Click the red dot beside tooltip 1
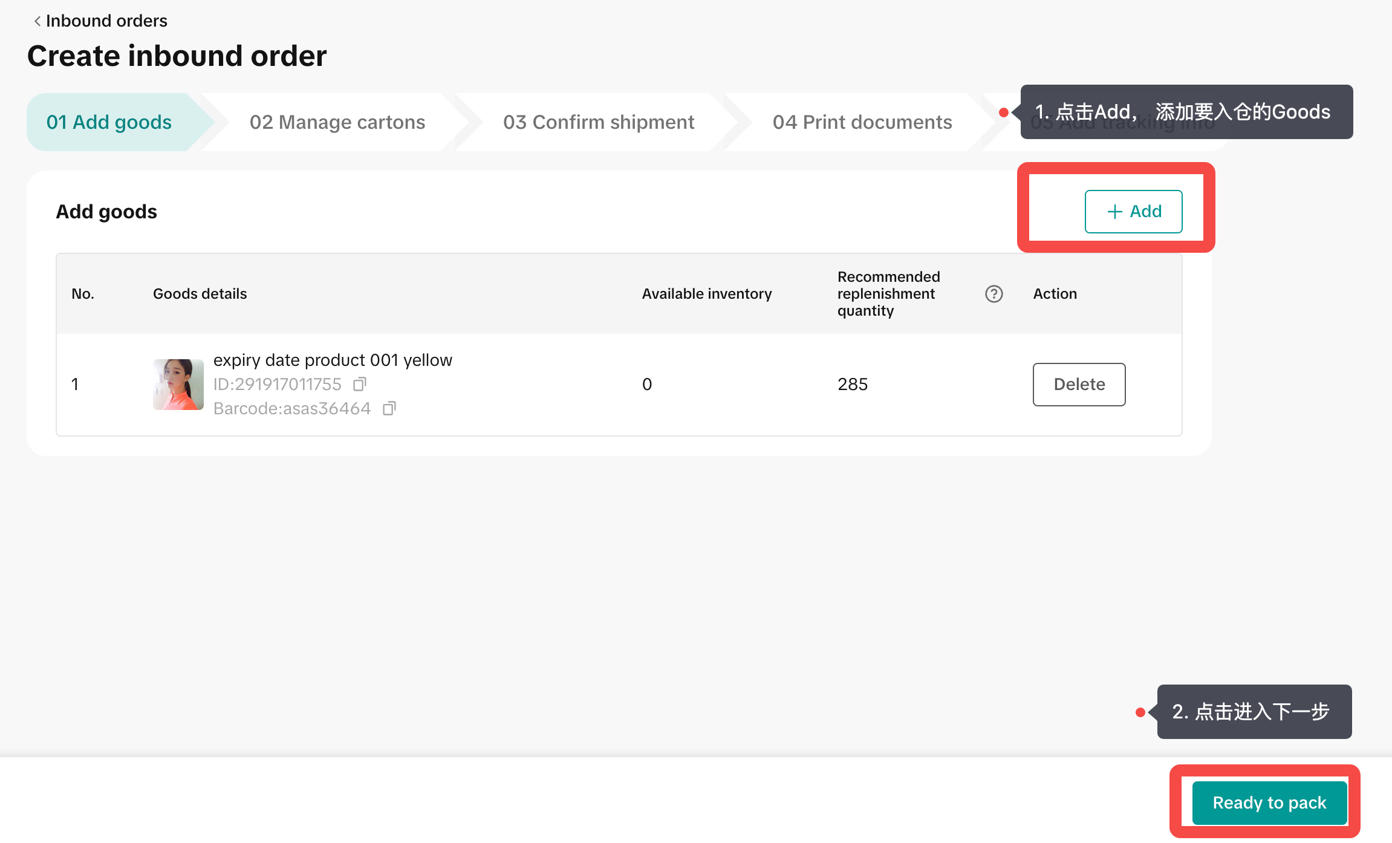The width and height of the screenshot is (1392, 843). [1004, 112]
